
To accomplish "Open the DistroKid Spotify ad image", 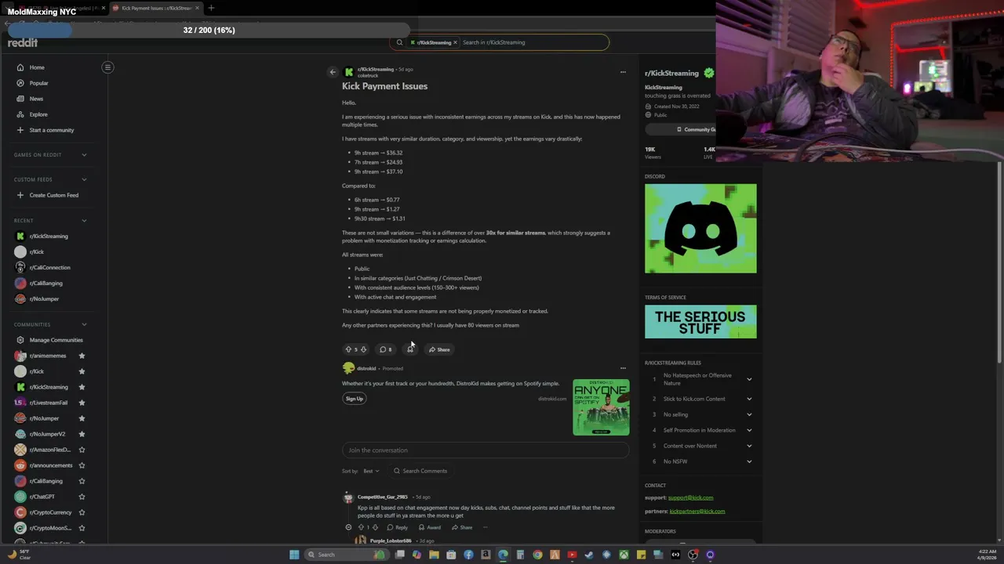I will coord(601,407).
